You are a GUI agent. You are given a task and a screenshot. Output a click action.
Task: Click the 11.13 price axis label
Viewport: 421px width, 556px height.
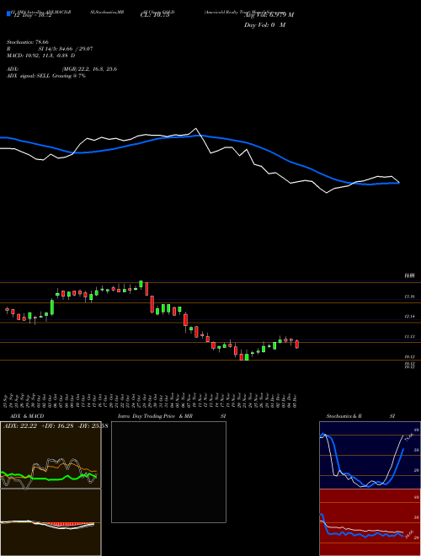tap(409, 336)
